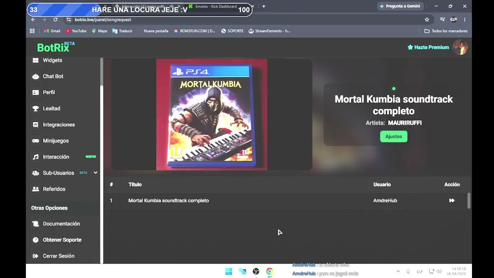Click the Interacción music note icon
The height and width of the screenshot is (278, 494).
(36, 157)
